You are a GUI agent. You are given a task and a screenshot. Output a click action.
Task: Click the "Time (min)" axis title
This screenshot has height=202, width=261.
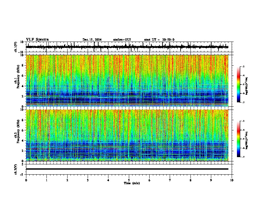pyautogui.click(x=132, y=183)
